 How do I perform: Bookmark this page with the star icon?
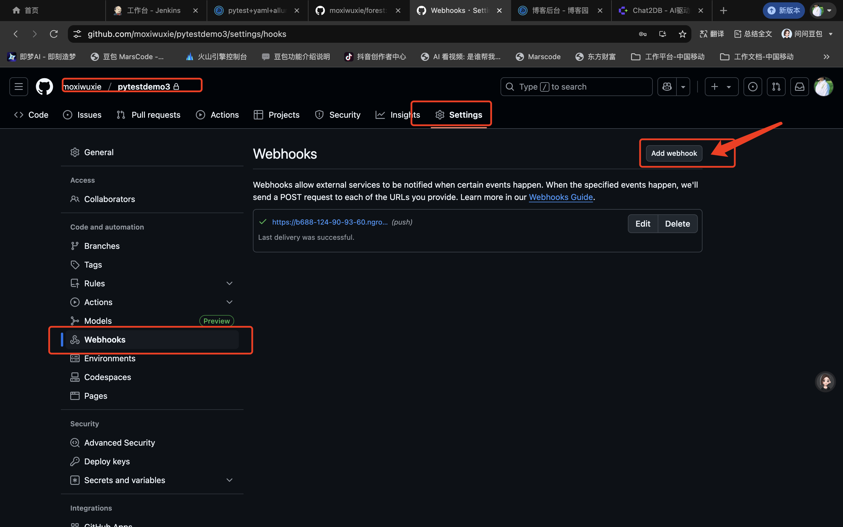(x=682, y=34)
